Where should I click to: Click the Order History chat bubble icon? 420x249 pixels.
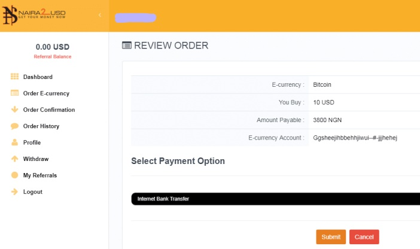[x=14, y=126]
